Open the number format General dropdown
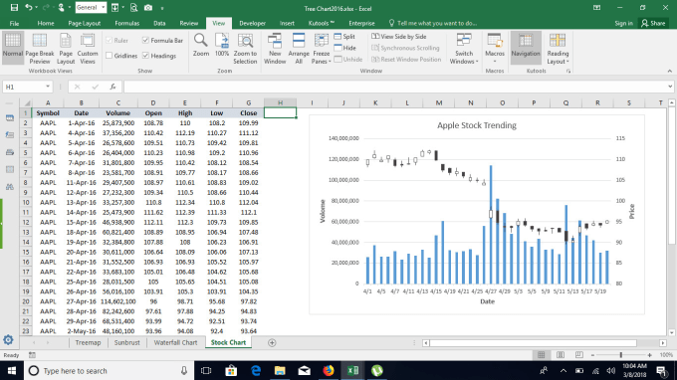The height and width of the screenshot is (380, 677). [103, 8]
